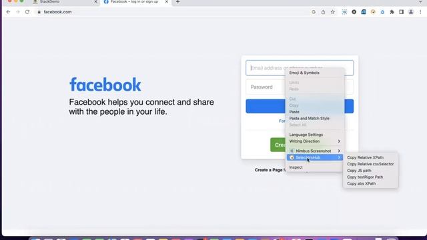Bookmark this page with star icon

coord(332,12)
